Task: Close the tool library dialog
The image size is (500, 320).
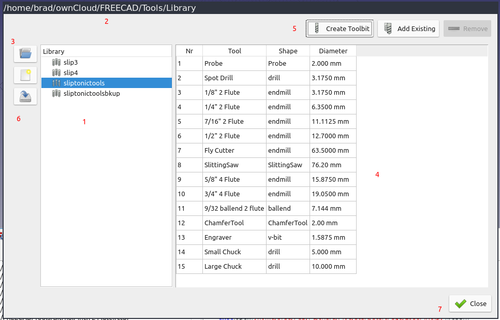Action: coord(470,304)
